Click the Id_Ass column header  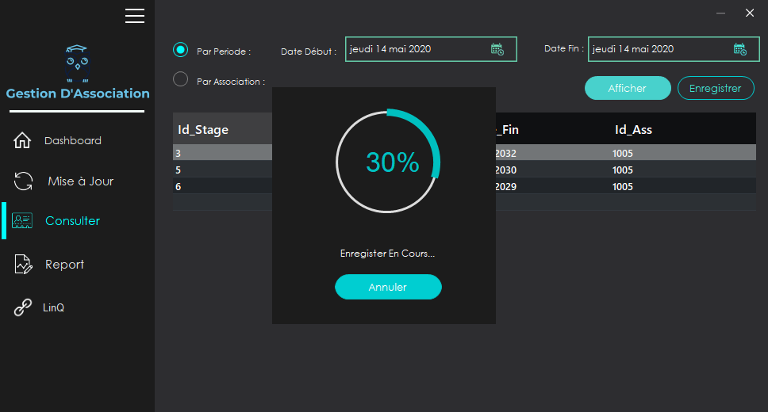[x=634, y=130]
